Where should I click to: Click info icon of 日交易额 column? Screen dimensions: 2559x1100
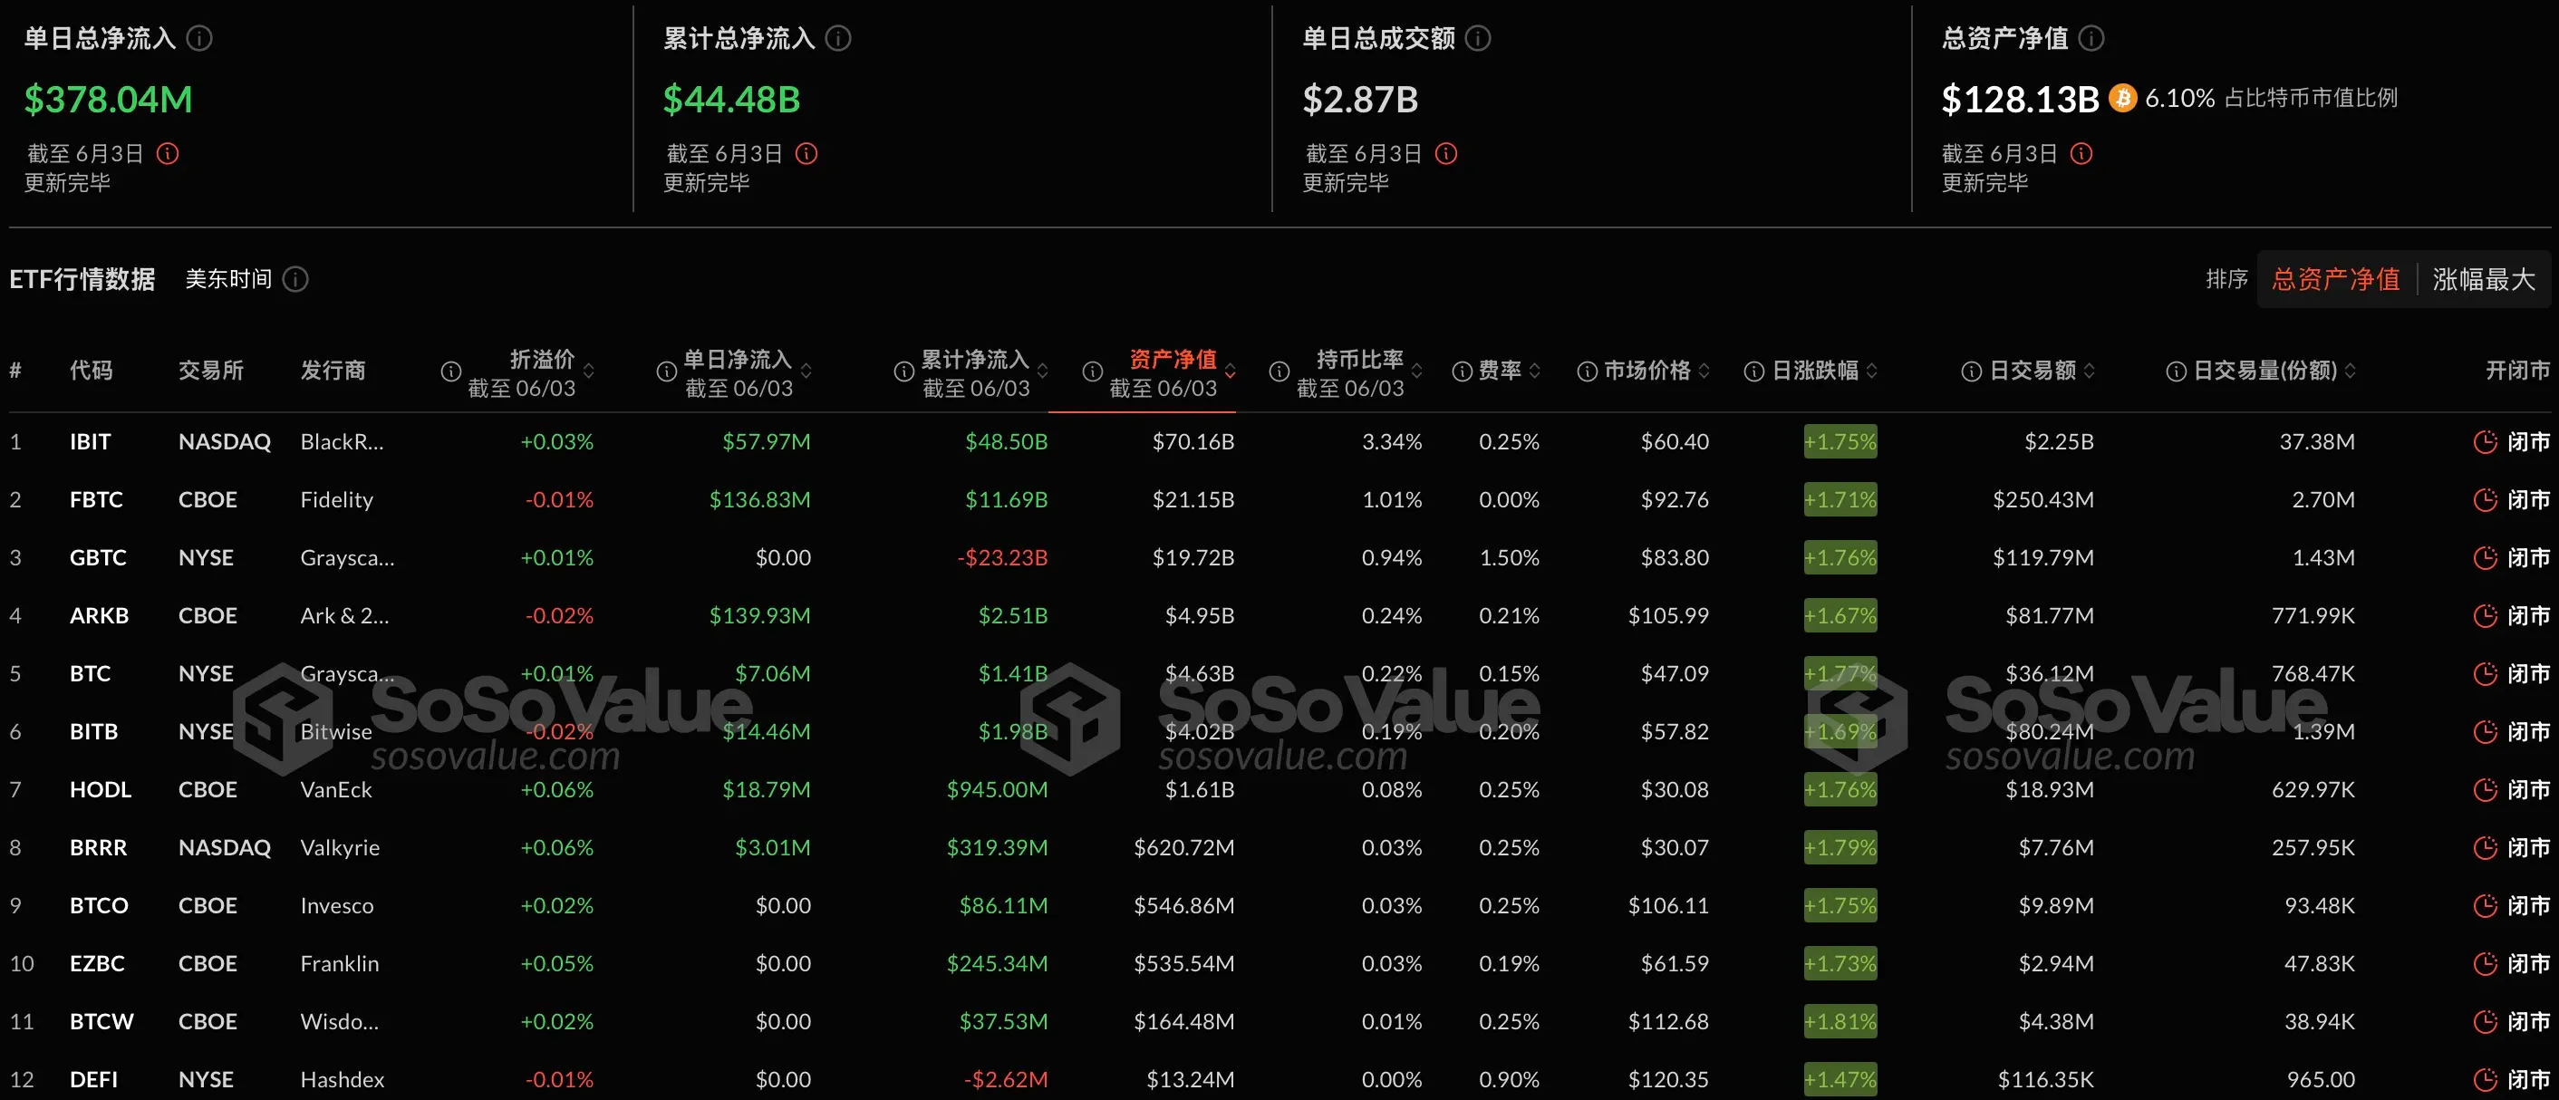[x=1972, y=371]
